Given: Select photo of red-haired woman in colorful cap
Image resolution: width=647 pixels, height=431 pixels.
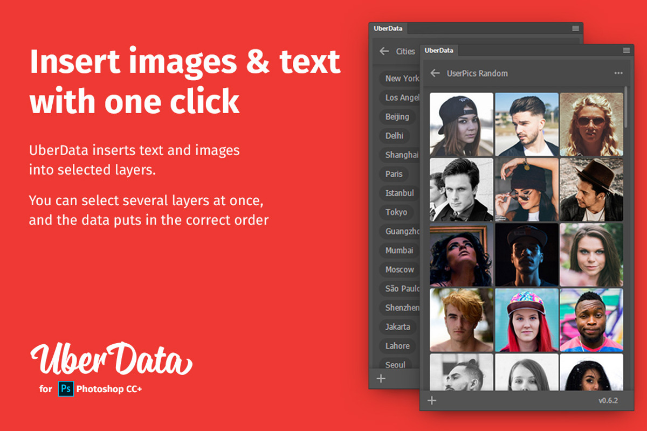Looking at the screenshot, I should coord(527,320).
